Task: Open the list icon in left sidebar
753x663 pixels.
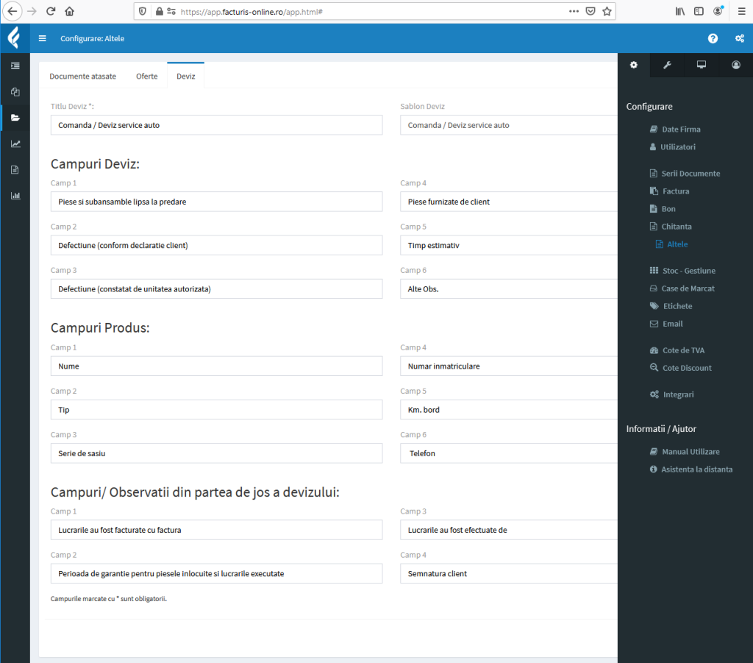Action: [x=15, y=65]
